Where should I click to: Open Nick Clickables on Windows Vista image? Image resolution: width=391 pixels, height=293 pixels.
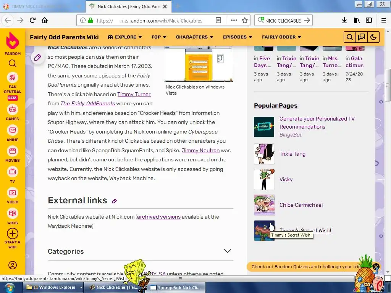(199, 64)
